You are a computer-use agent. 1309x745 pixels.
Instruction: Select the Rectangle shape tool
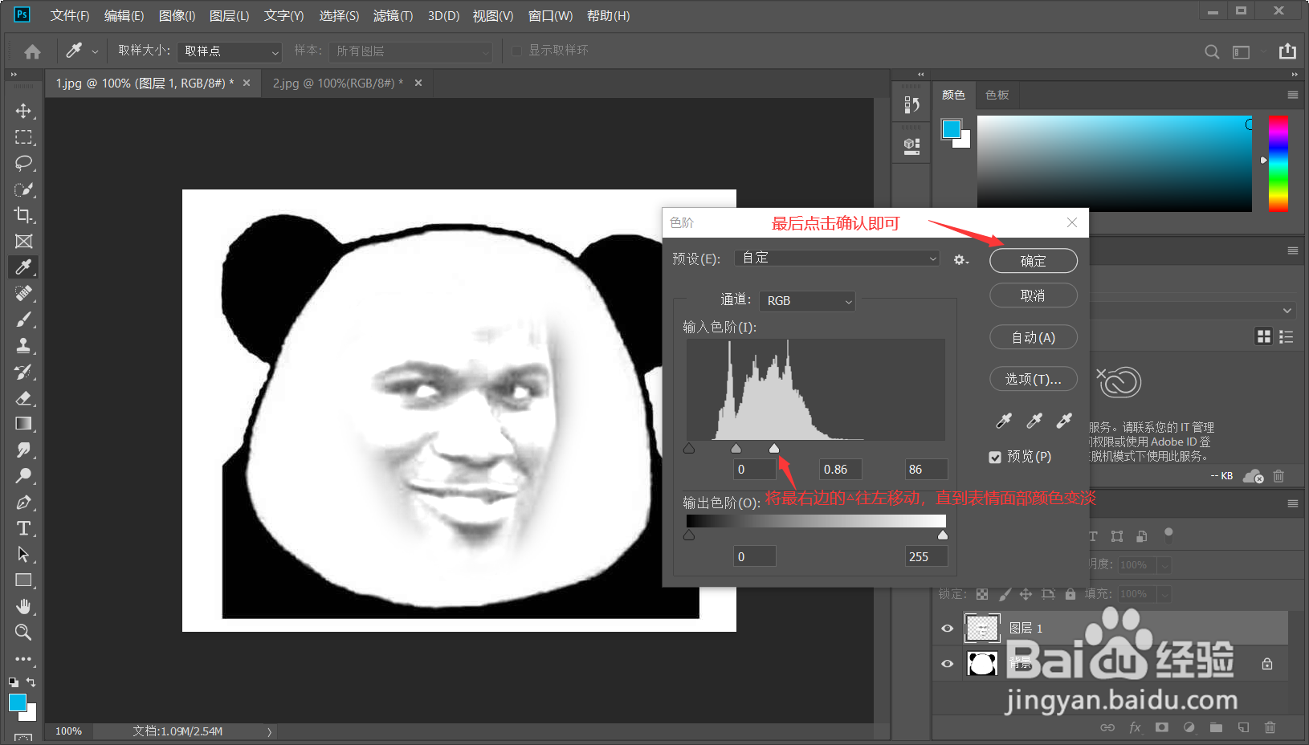pos(23,580)
